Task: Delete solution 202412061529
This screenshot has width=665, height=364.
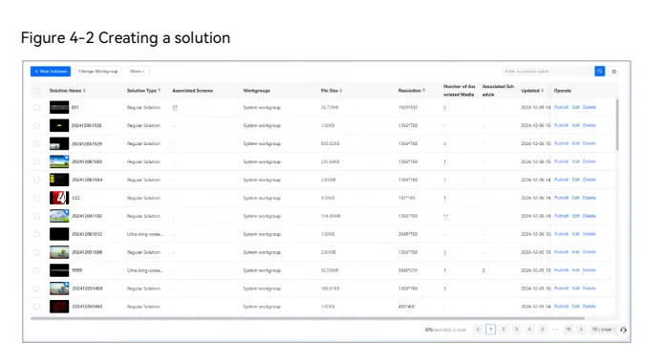Action: coord(590,143)
